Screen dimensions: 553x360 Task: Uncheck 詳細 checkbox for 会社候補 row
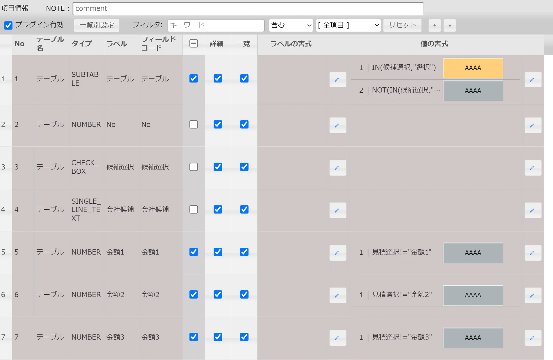click(218, 209)
